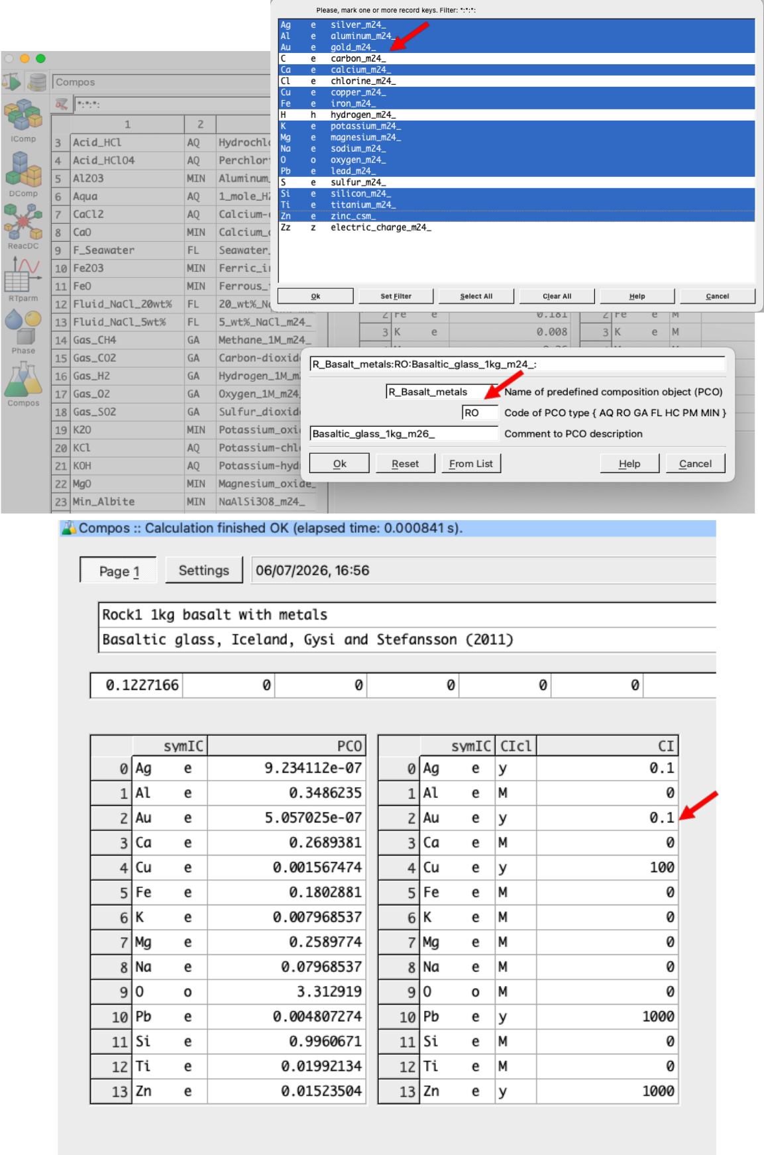Click the green zoom button of the main window

[x=40, y=58]
